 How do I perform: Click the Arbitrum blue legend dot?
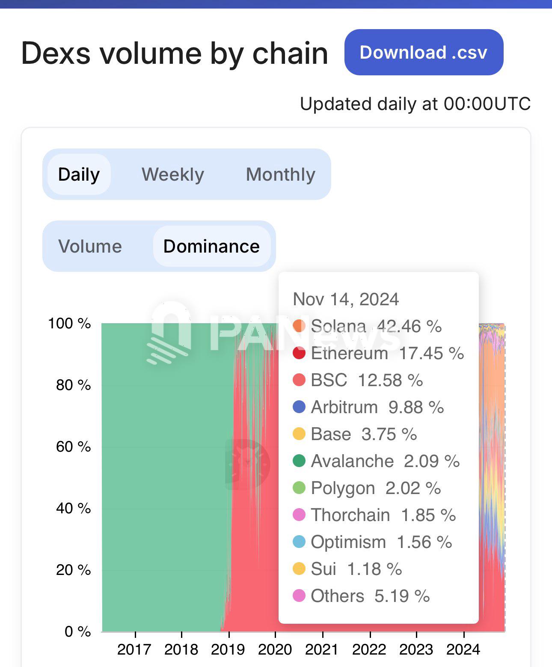pos(299,407)
